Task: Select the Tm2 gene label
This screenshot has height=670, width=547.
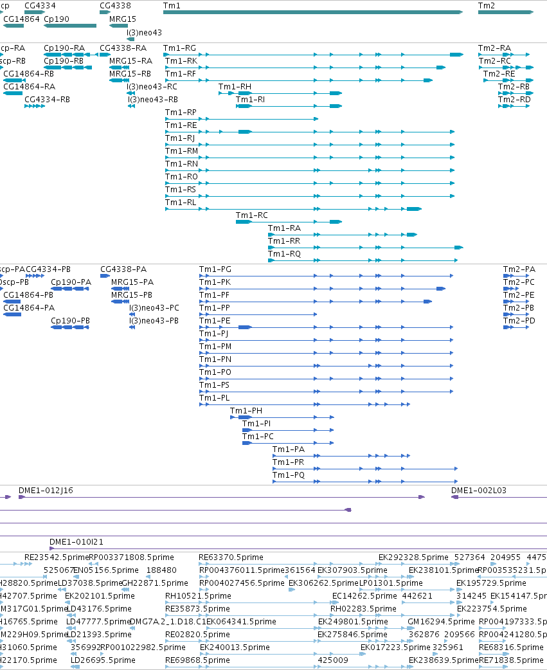Action: coord(487,6)
